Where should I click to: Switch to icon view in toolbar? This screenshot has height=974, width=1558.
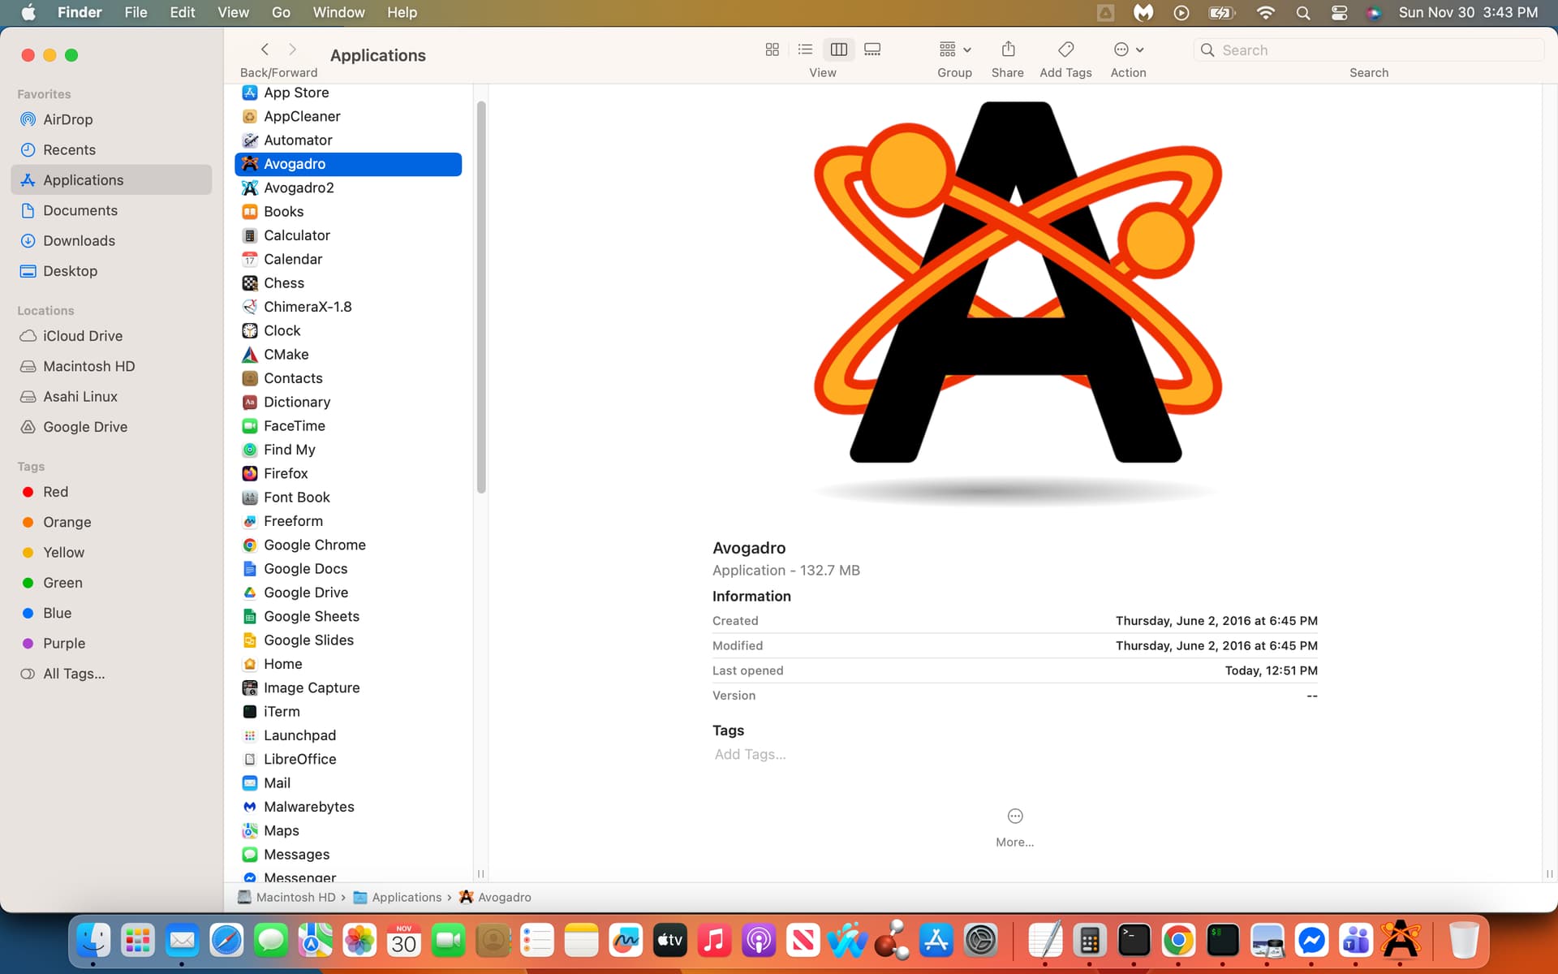[x=772, y=50]
